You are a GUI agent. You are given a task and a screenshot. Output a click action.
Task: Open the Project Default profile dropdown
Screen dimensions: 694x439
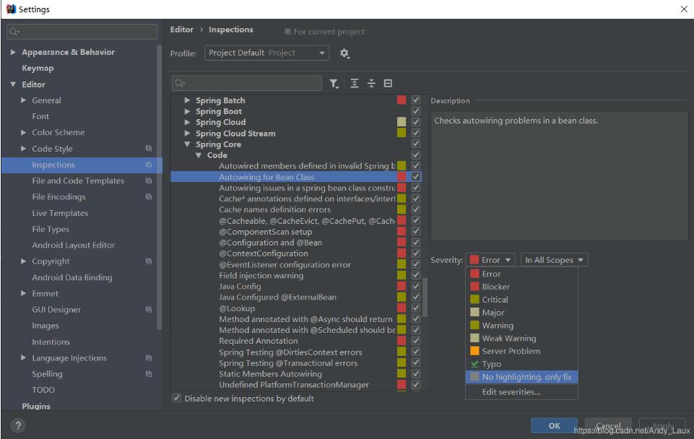coord(267,53)
